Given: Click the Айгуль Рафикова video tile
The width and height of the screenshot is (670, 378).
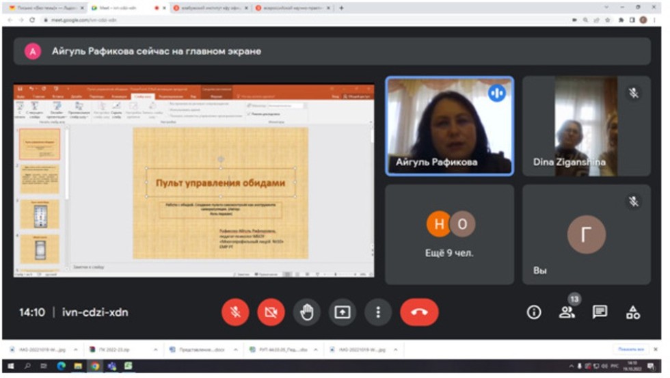Looking at the screenshot, I should click(x=449, y=126).
